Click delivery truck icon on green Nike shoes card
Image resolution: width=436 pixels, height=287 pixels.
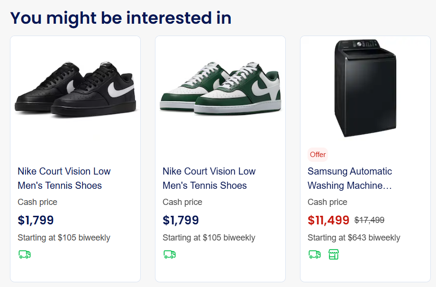170,255
